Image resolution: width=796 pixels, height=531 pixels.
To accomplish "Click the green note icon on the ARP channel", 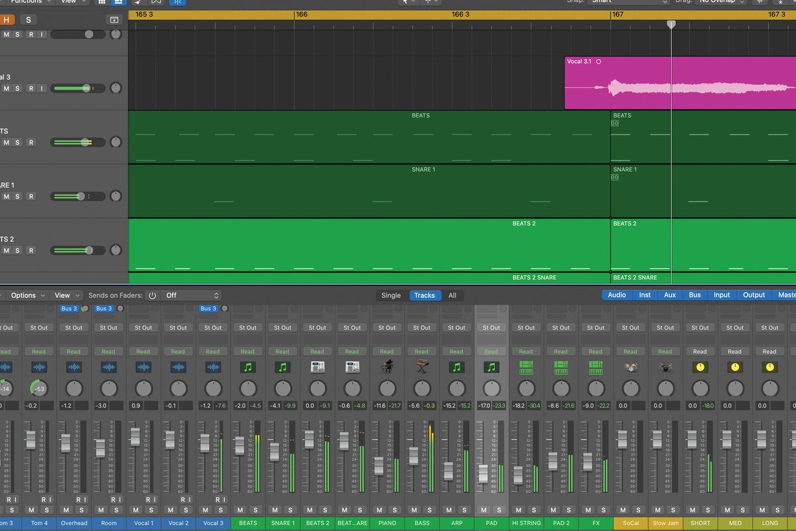I will point(456,367).
